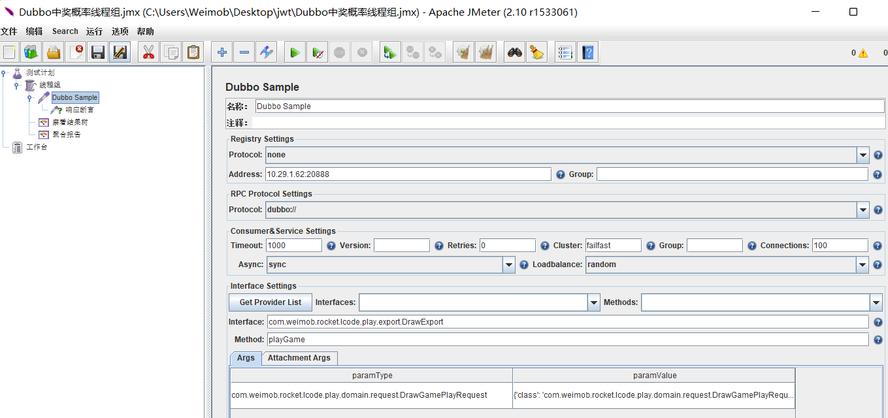Click the Toggle enable/disable icon

267,52
